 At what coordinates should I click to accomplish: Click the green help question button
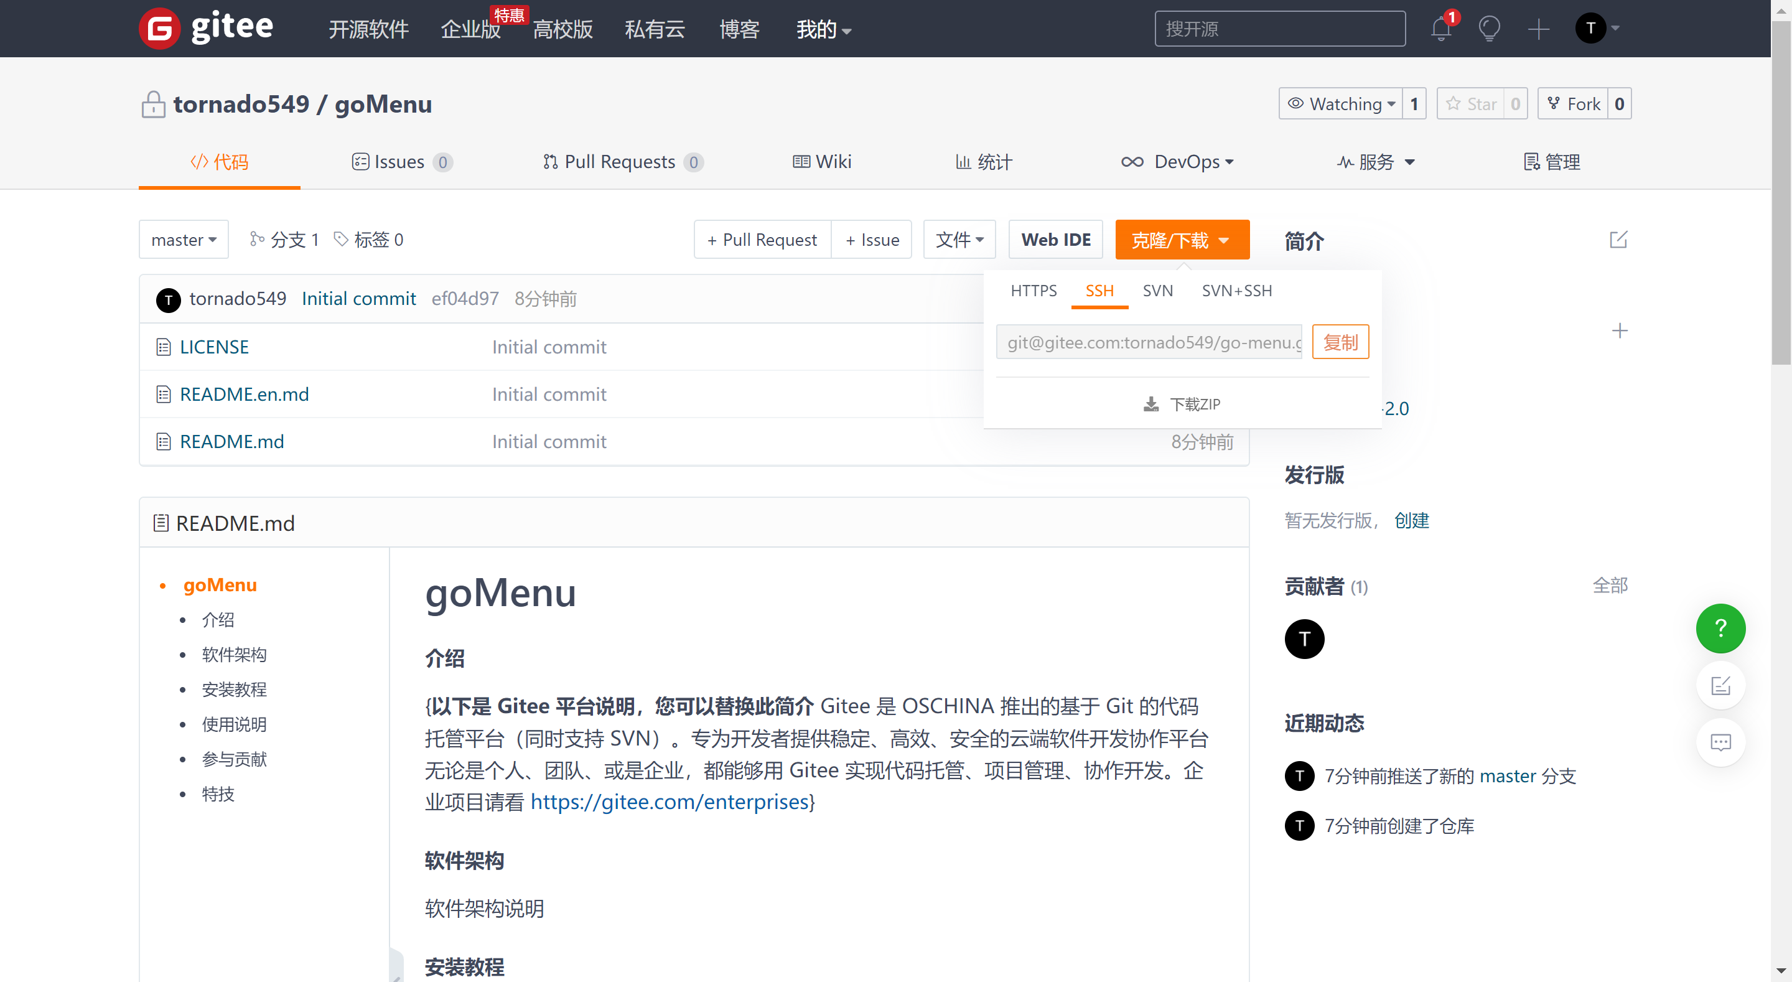(x=1720, y=629)
